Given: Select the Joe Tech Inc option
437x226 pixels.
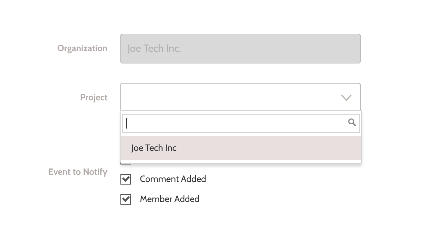Looking at the screenshot, I should tap(241, 148).
